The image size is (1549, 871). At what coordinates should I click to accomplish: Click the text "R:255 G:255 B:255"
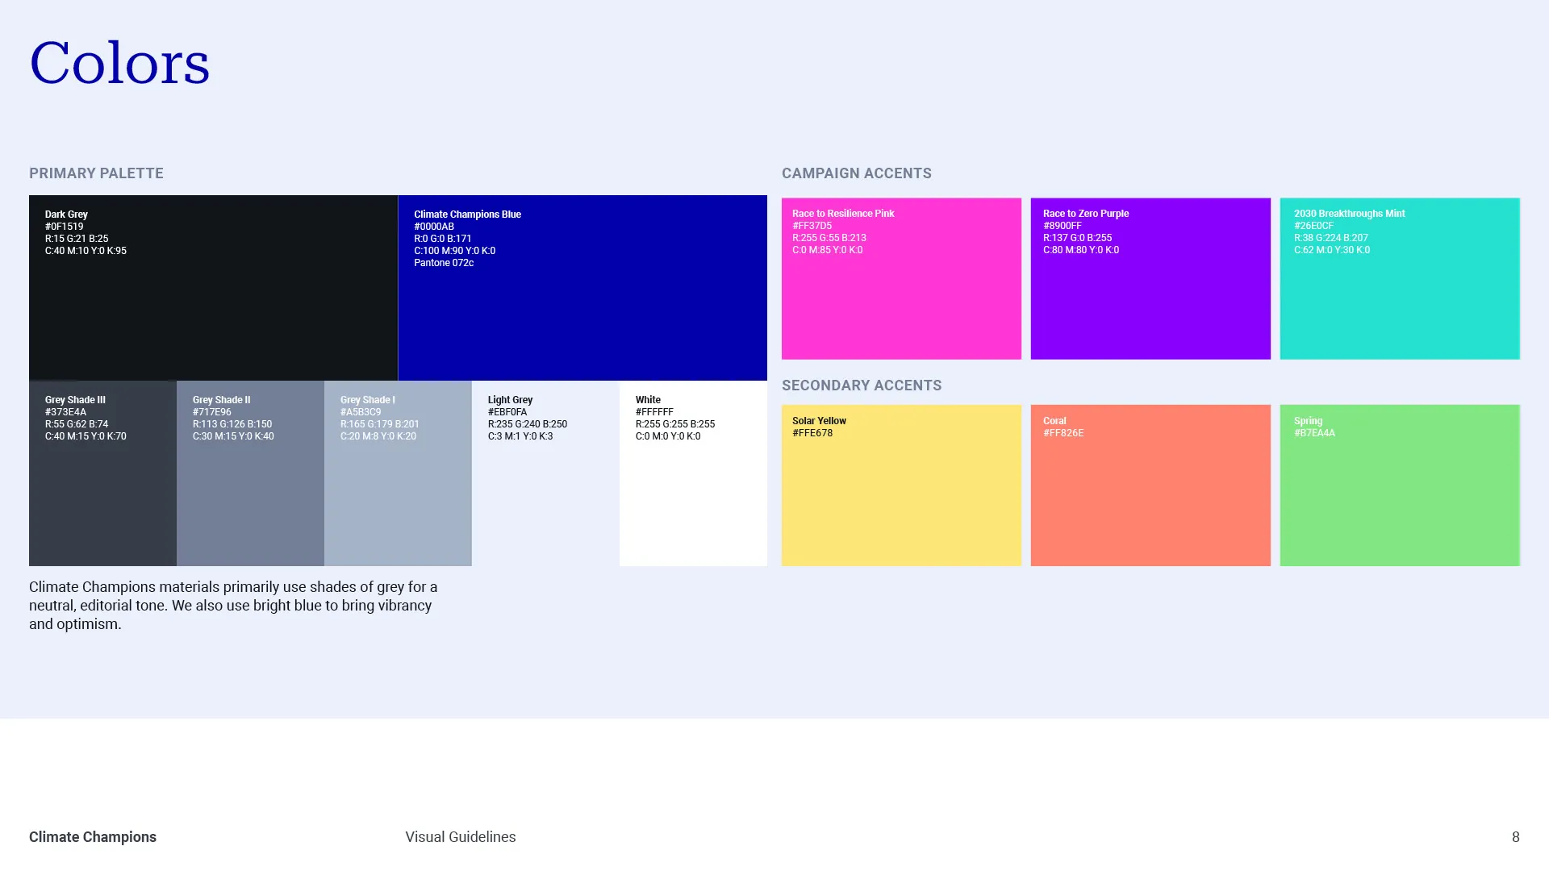coord(675,424)
